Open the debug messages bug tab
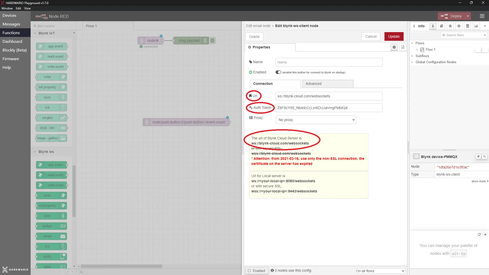 coord(450,26)
